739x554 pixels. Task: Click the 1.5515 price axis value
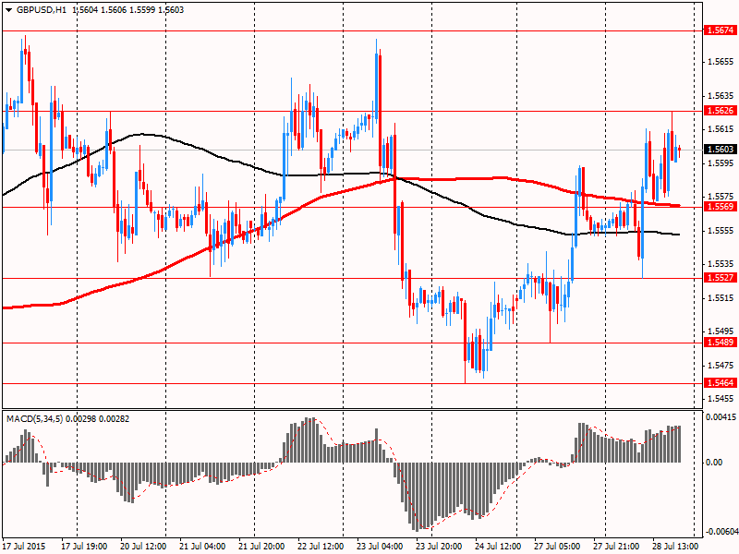(721, 297)
